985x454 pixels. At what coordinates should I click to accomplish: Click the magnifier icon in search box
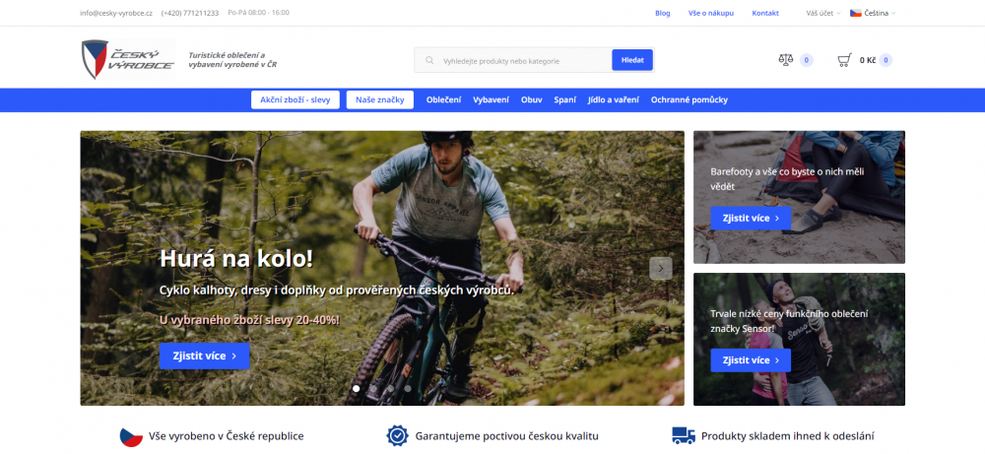tap(429, 61)
